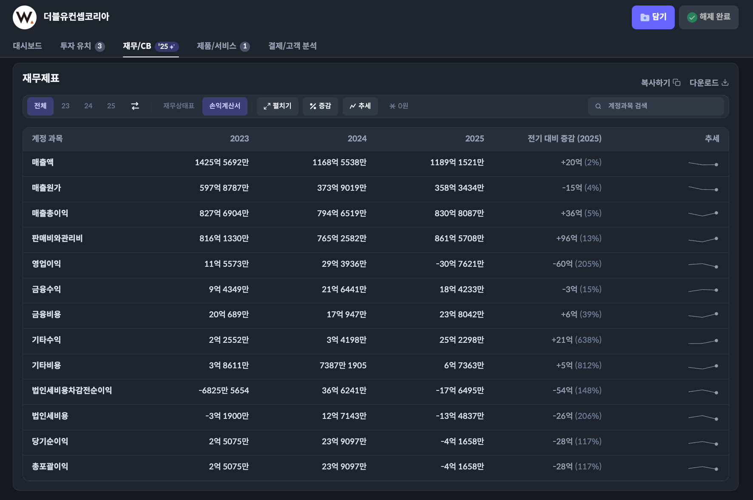The height and width of the screenshot is (500, 753).
Task: Toggle the 추세 trend column
Action: tap(360, 106)
